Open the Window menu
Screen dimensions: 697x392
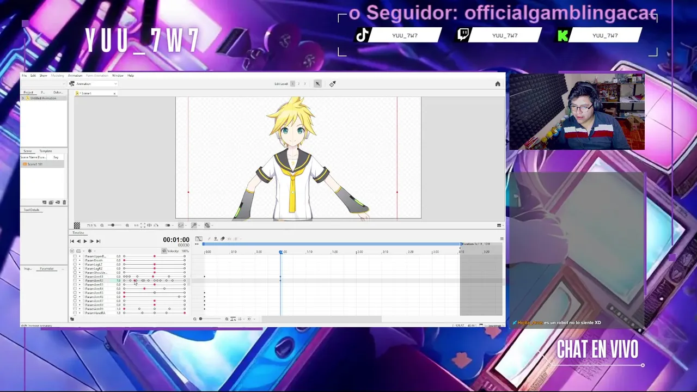pos(117,75)
